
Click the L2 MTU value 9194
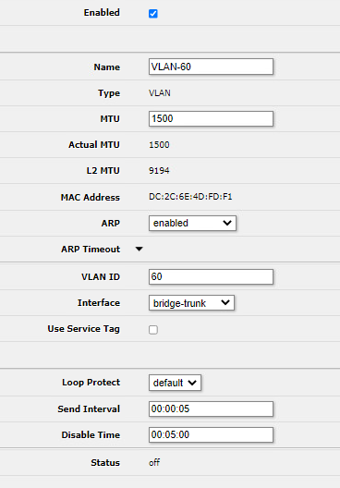click(x=159, y=171)
